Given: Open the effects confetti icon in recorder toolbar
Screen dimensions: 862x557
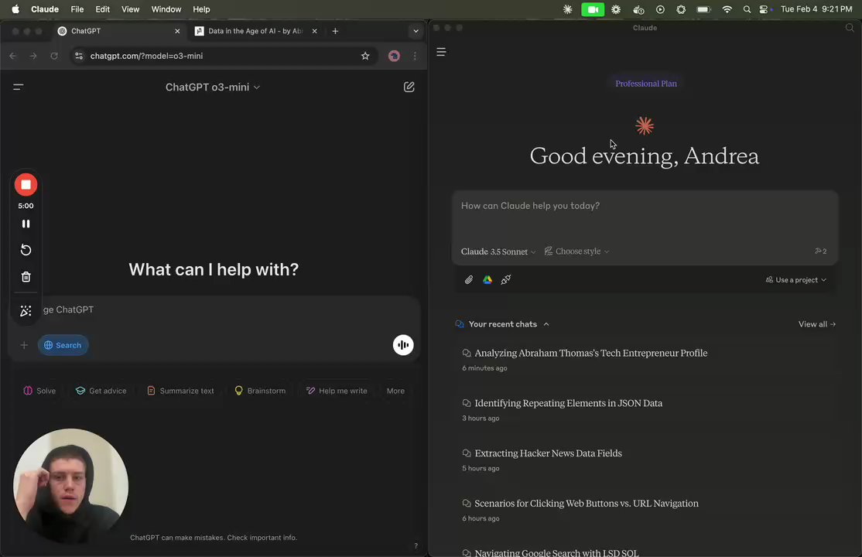Looking at the screenshot, I should coord(26,311).
